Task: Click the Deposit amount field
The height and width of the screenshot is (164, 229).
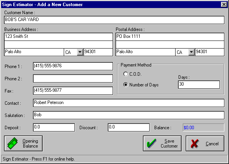Action: (54, 127)
